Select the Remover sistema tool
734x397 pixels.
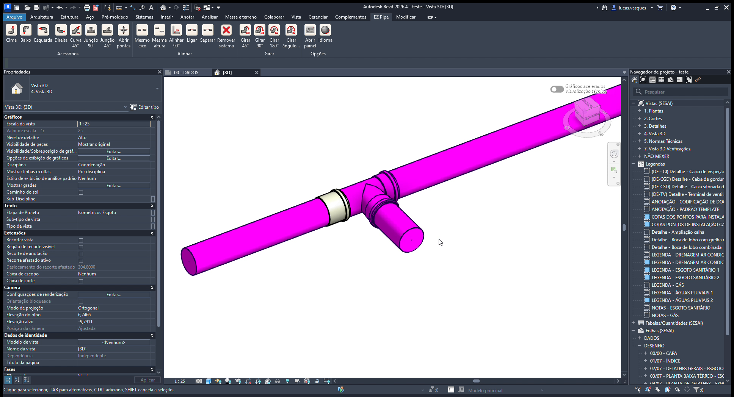point(226,30)
